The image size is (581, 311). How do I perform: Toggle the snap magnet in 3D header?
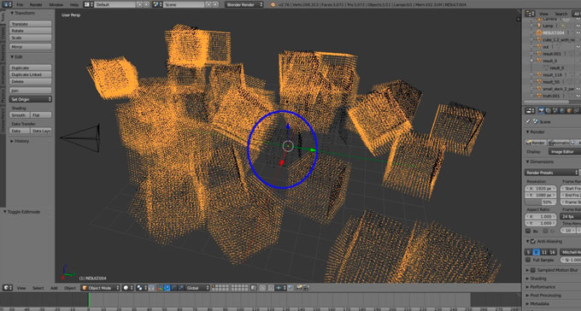(x=271, y=288)
